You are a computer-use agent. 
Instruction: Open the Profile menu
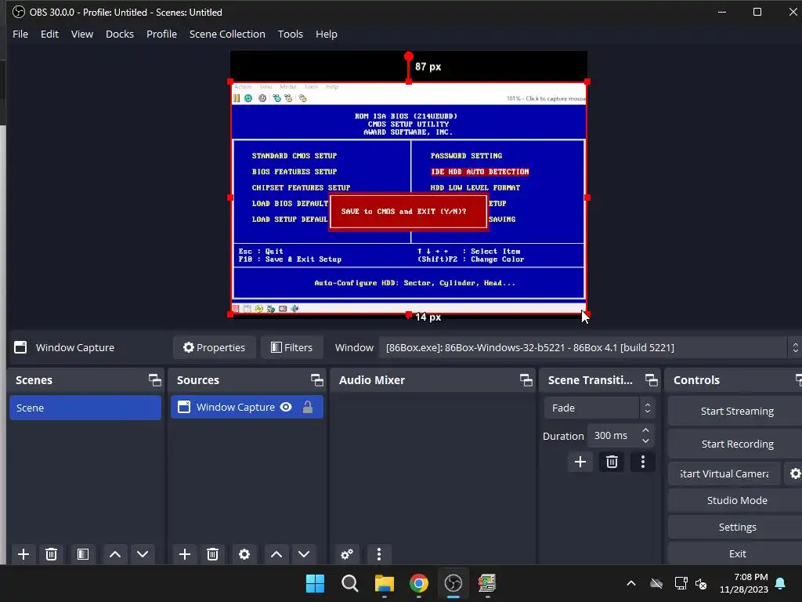(x=161, y=34)
